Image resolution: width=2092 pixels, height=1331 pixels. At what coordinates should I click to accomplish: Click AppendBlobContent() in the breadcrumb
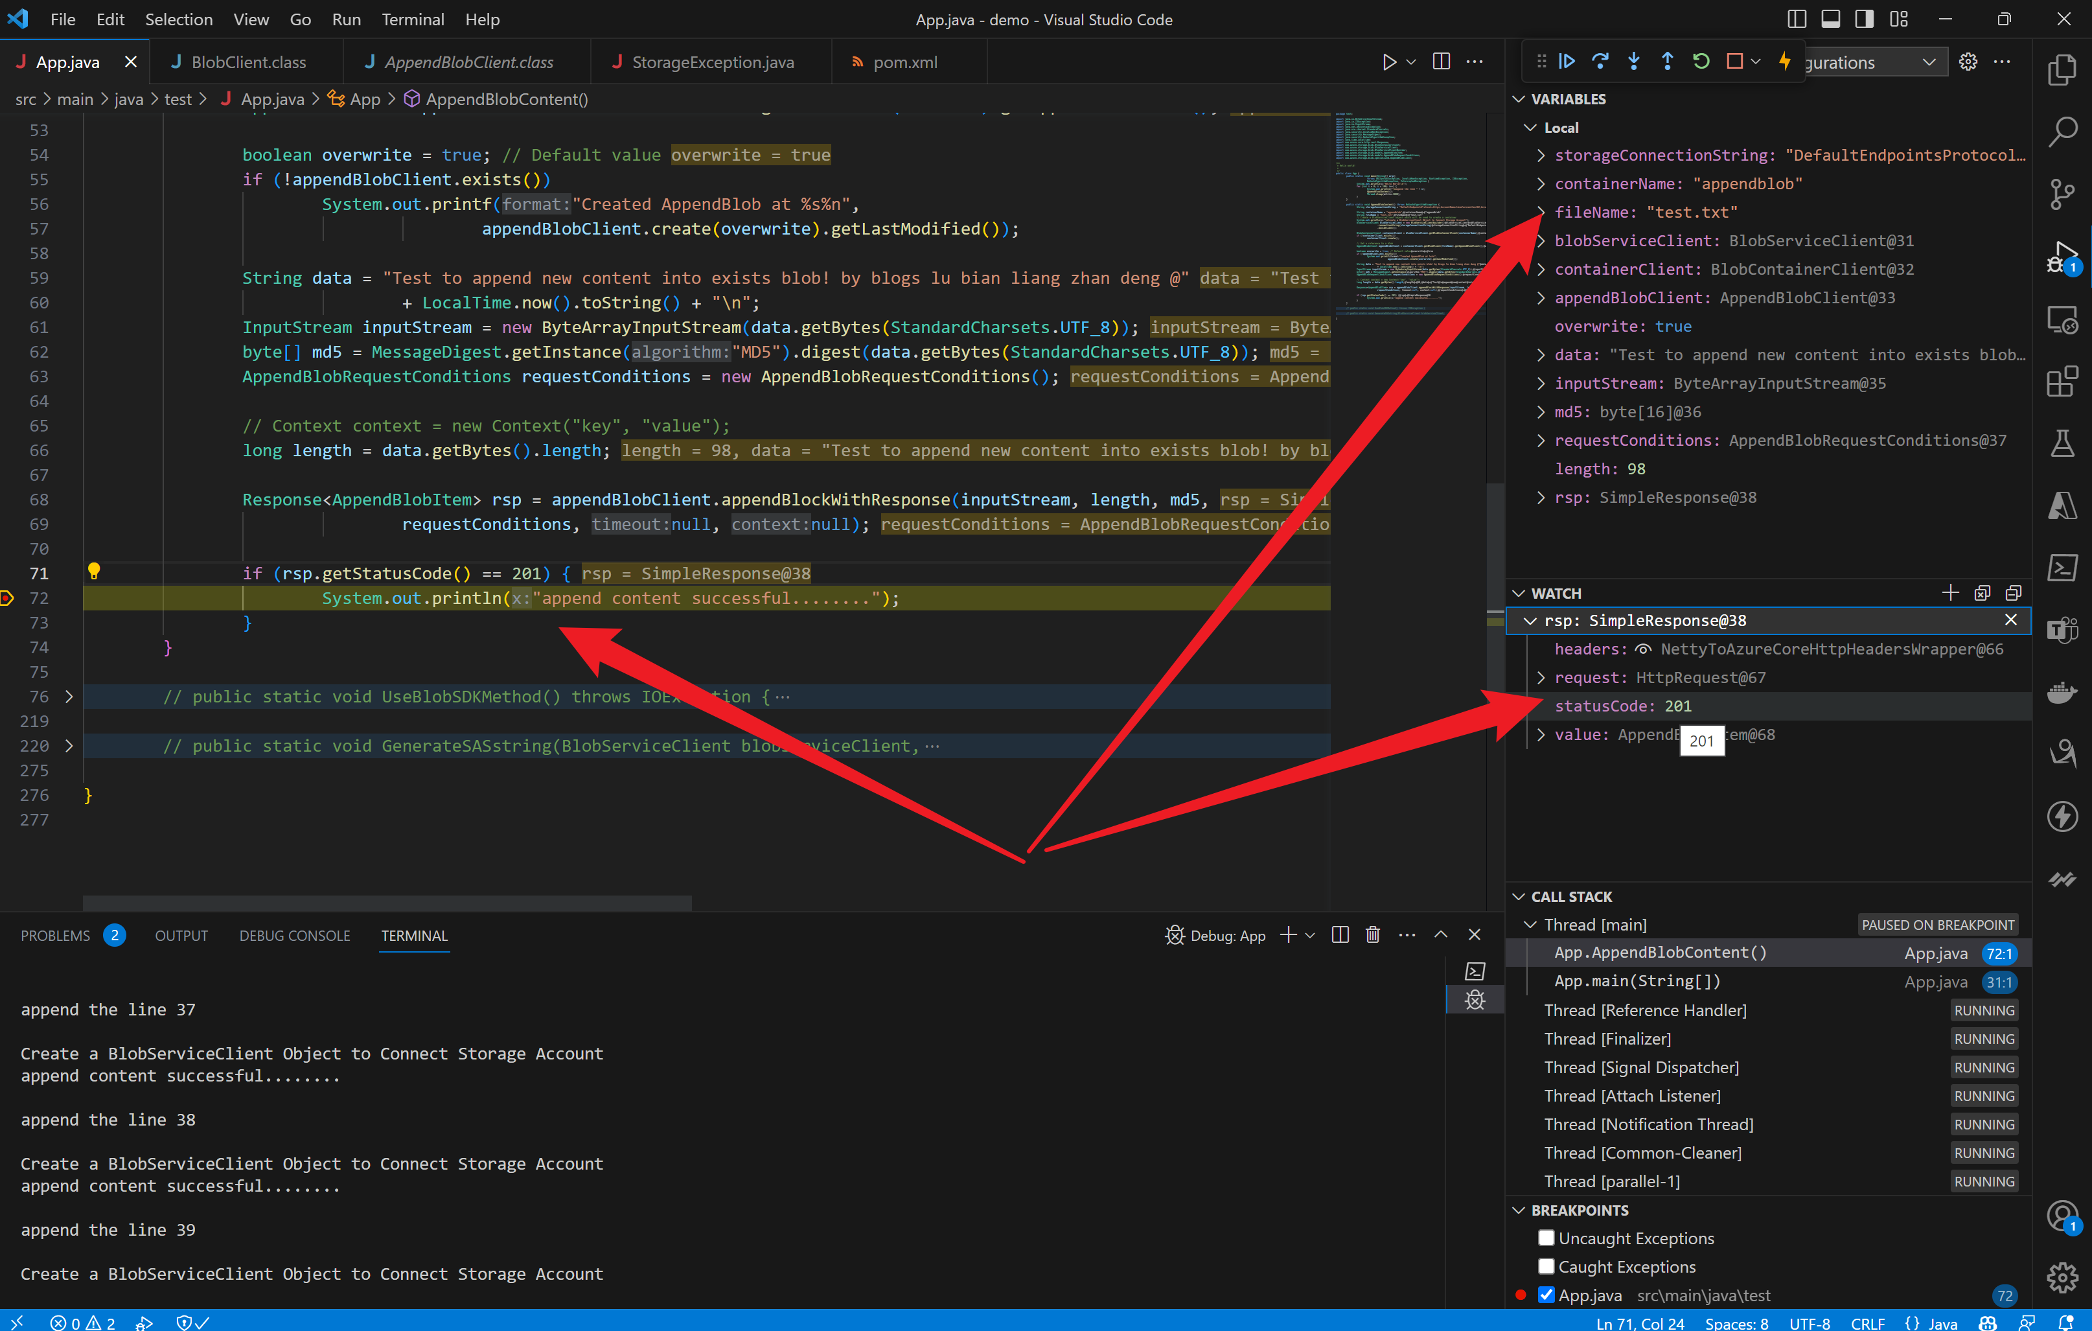click(x=507, y=99)
